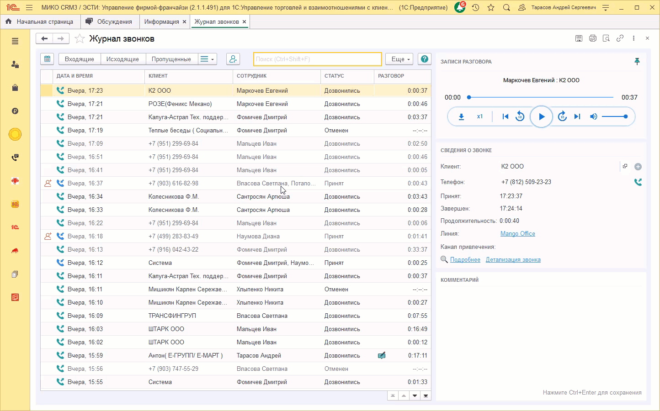The image size is (660, 411).
Task: Open calendar period picker icon
Action: pos(47,59)
